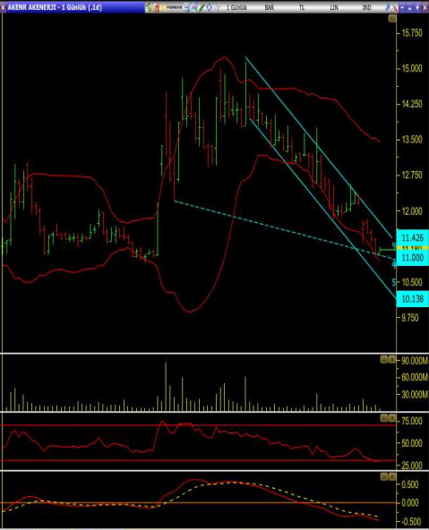
Task: Select the green pencil drawing tool
Action: 202,7
